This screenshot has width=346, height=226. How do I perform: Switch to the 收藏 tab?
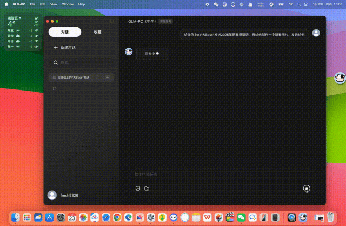97,32
